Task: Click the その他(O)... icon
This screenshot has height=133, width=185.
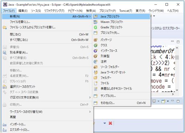Action: [x=95, y=103]
